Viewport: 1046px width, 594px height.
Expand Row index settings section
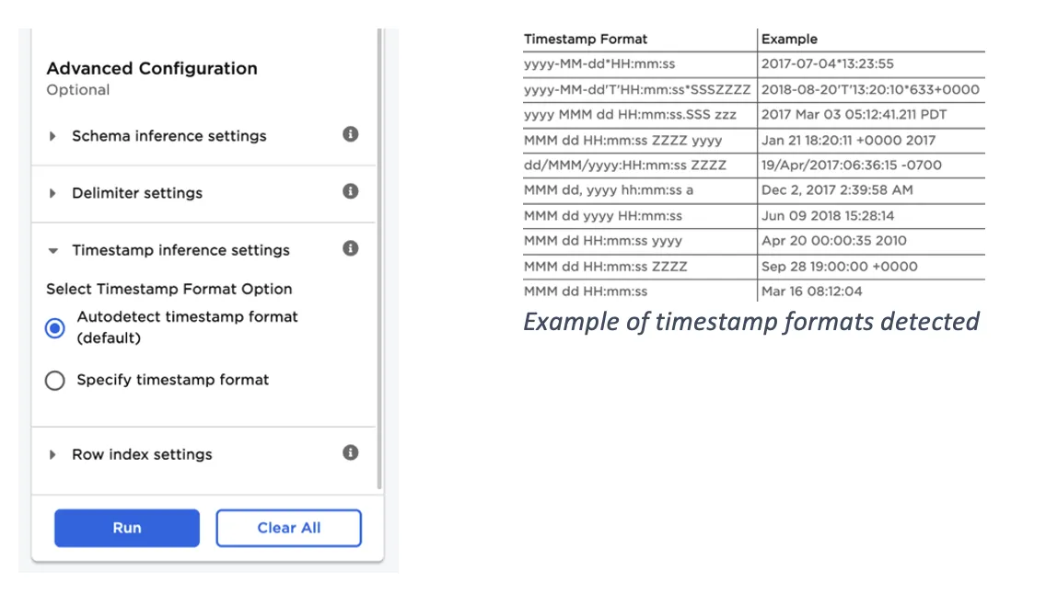click(x=52, y=455)
